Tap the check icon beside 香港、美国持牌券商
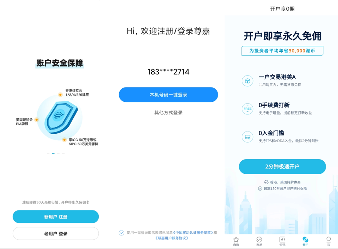 pyautogui.click(x=267, y=182)
